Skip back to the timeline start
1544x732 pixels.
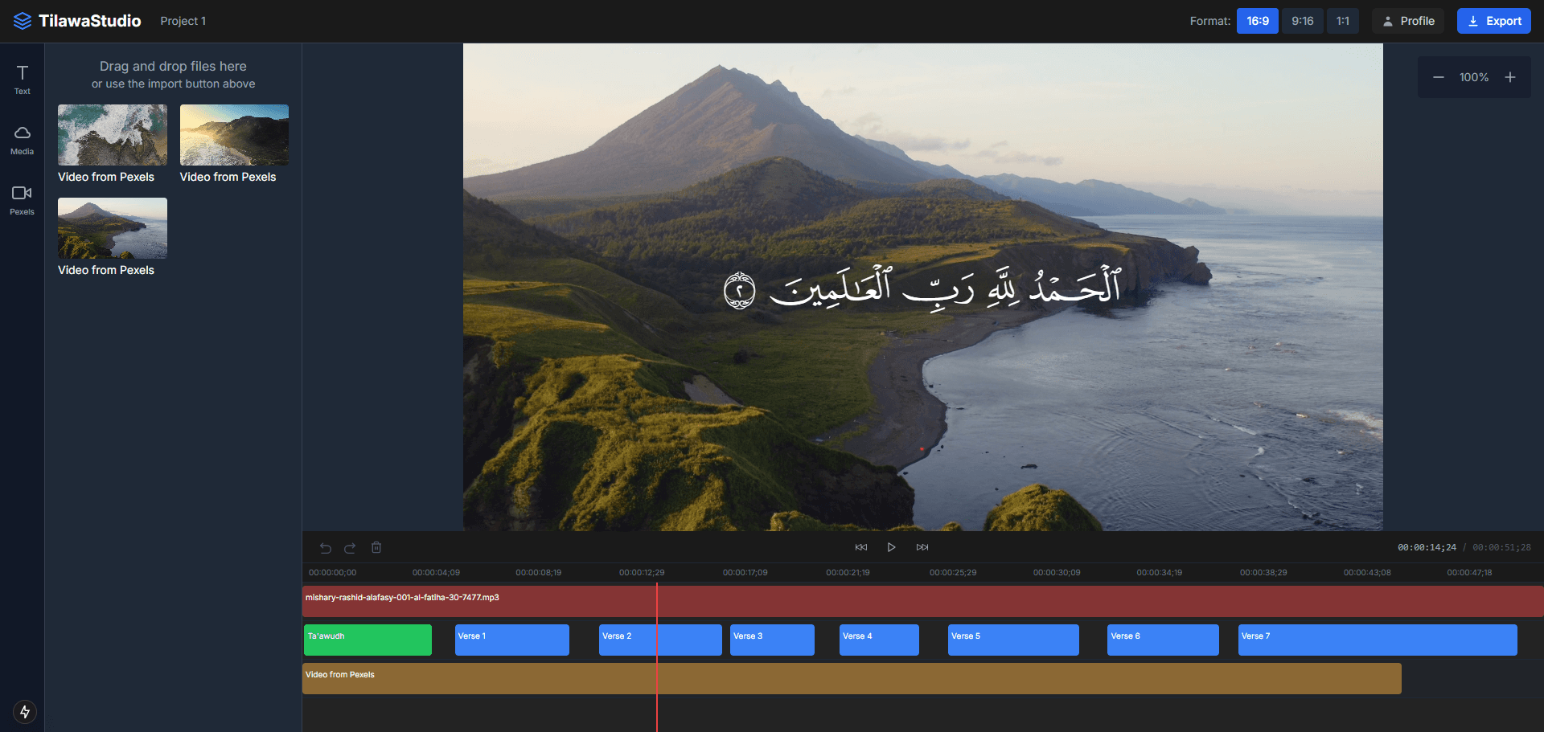click(860, 547)
